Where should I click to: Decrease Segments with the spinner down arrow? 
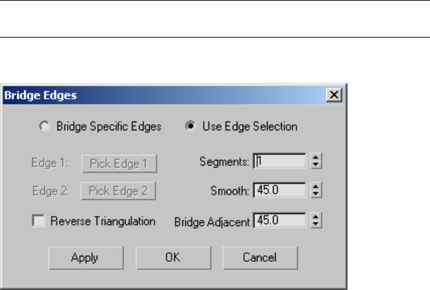click(x=317, y=165)
